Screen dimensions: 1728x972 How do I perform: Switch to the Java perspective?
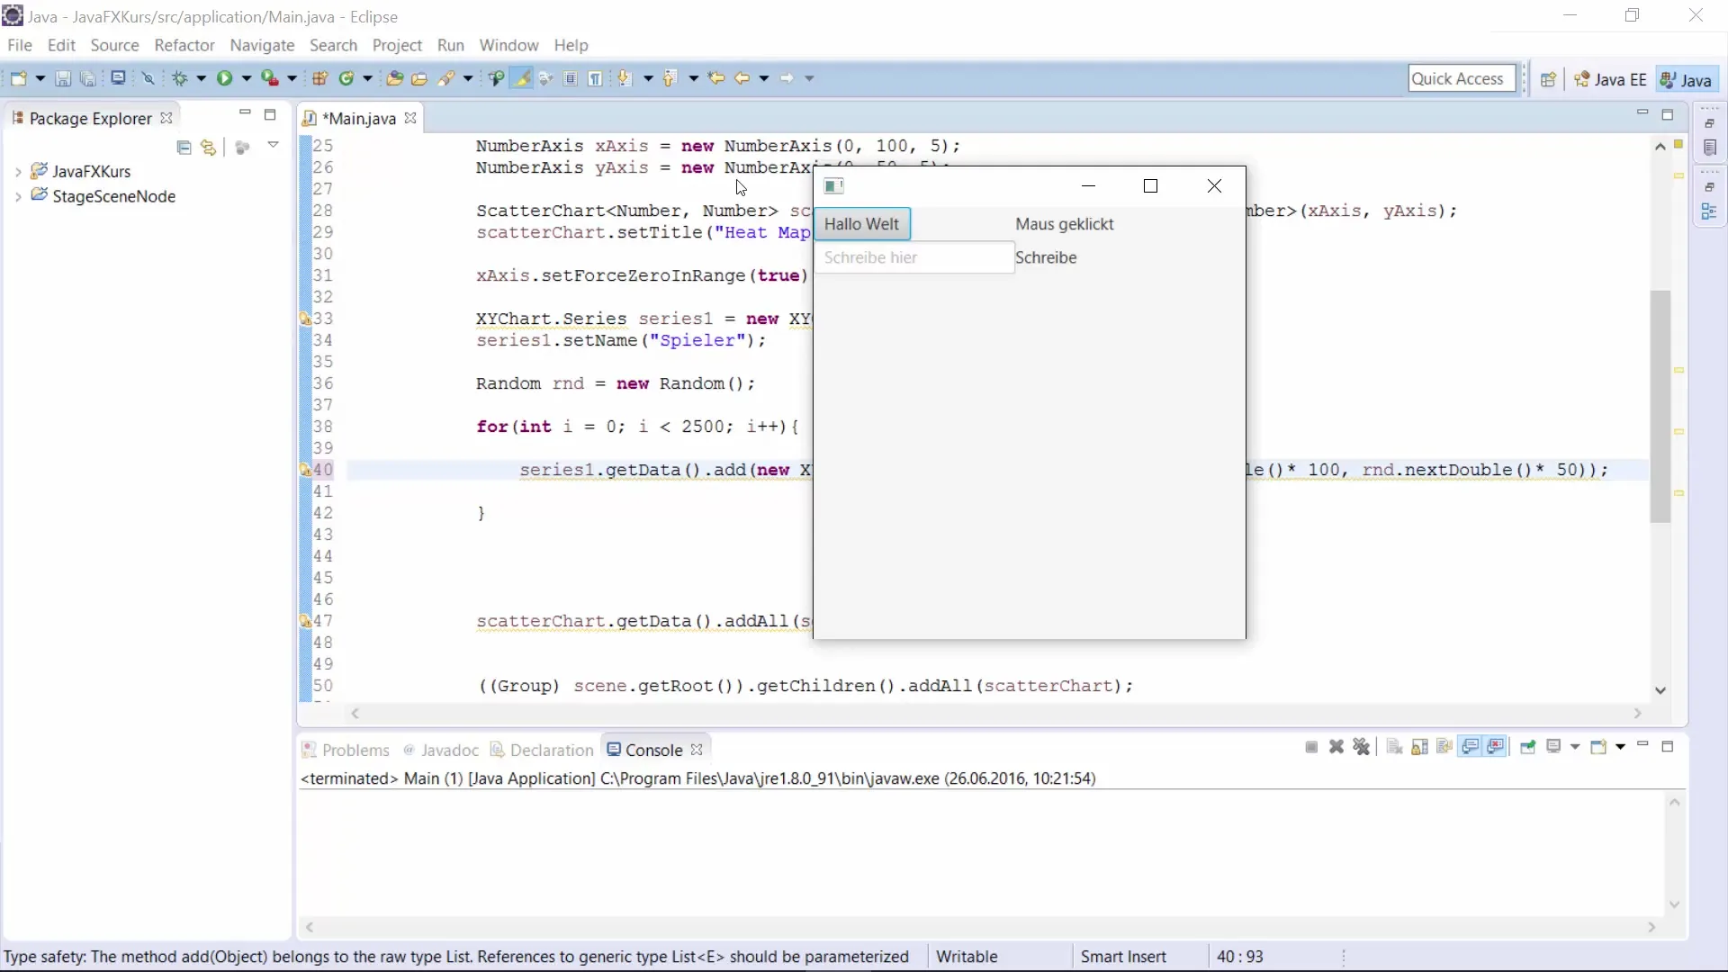point(1687,80)
